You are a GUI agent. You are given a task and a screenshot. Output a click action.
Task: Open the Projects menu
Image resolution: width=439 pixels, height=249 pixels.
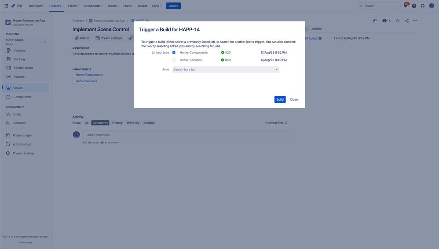[56, 6]
